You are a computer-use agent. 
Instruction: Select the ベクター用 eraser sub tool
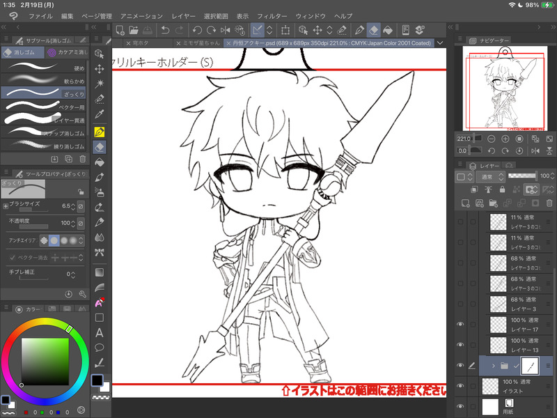pos(43,106)
